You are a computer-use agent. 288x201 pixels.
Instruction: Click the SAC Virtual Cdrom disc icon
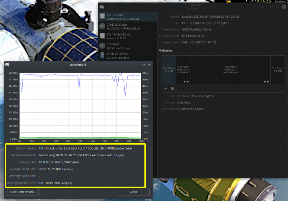click(102, 46)
